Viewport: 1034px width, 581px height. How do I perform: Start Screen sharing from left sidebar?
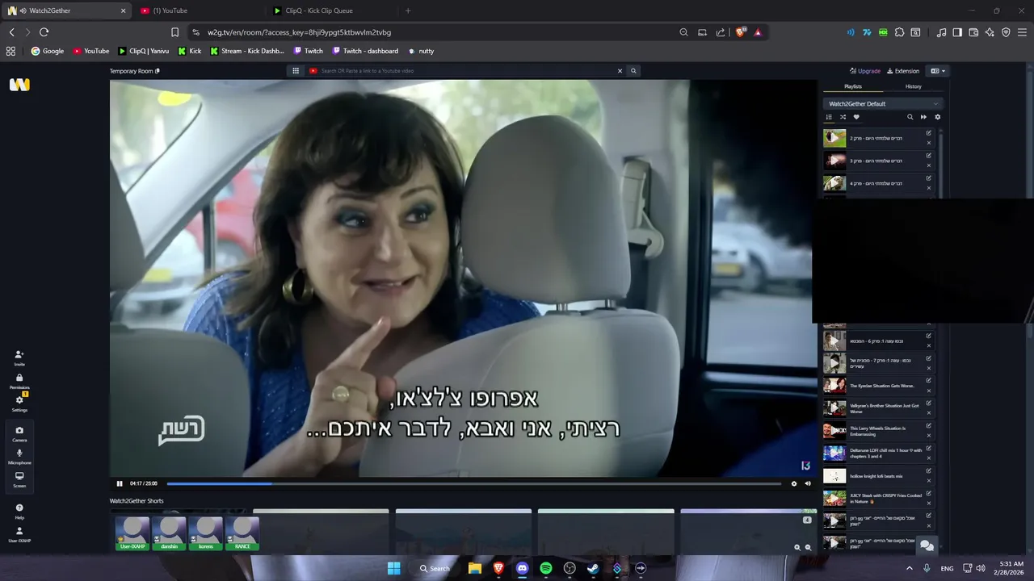click(19, 479)
